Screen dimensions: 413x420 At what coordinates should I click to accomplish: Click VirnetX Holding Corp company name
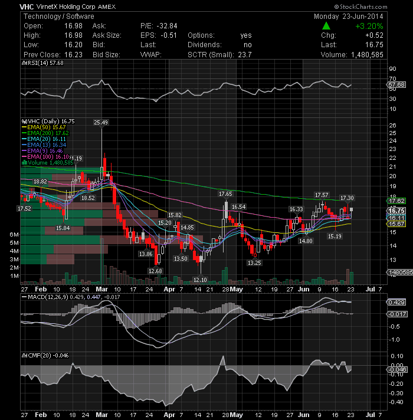click(x=65, y=6)
